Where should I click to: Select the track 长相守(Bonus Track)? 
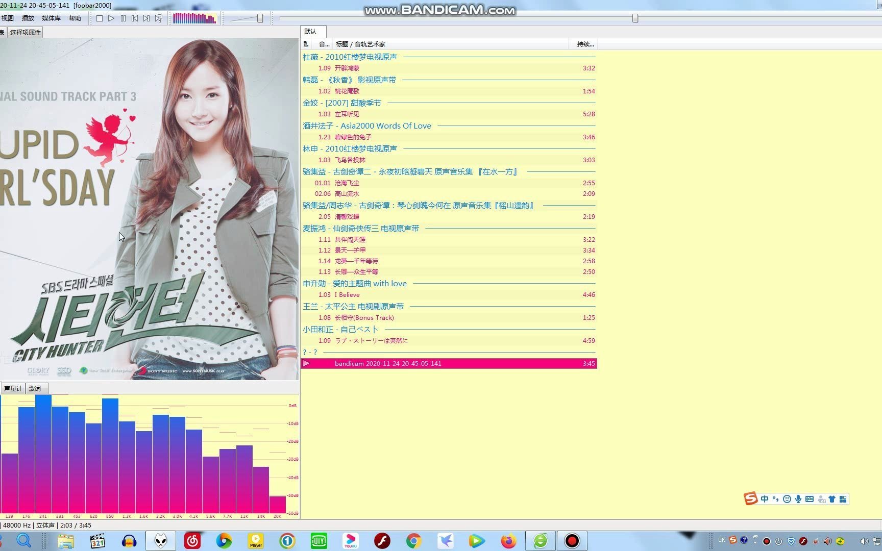[449, 318]
